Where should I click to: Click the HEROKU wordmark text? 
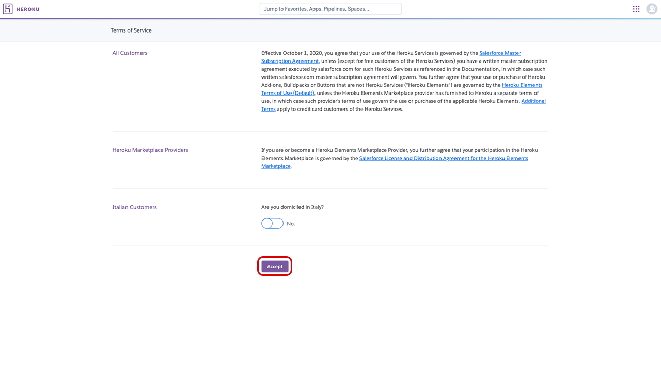[x=28, y=9]
